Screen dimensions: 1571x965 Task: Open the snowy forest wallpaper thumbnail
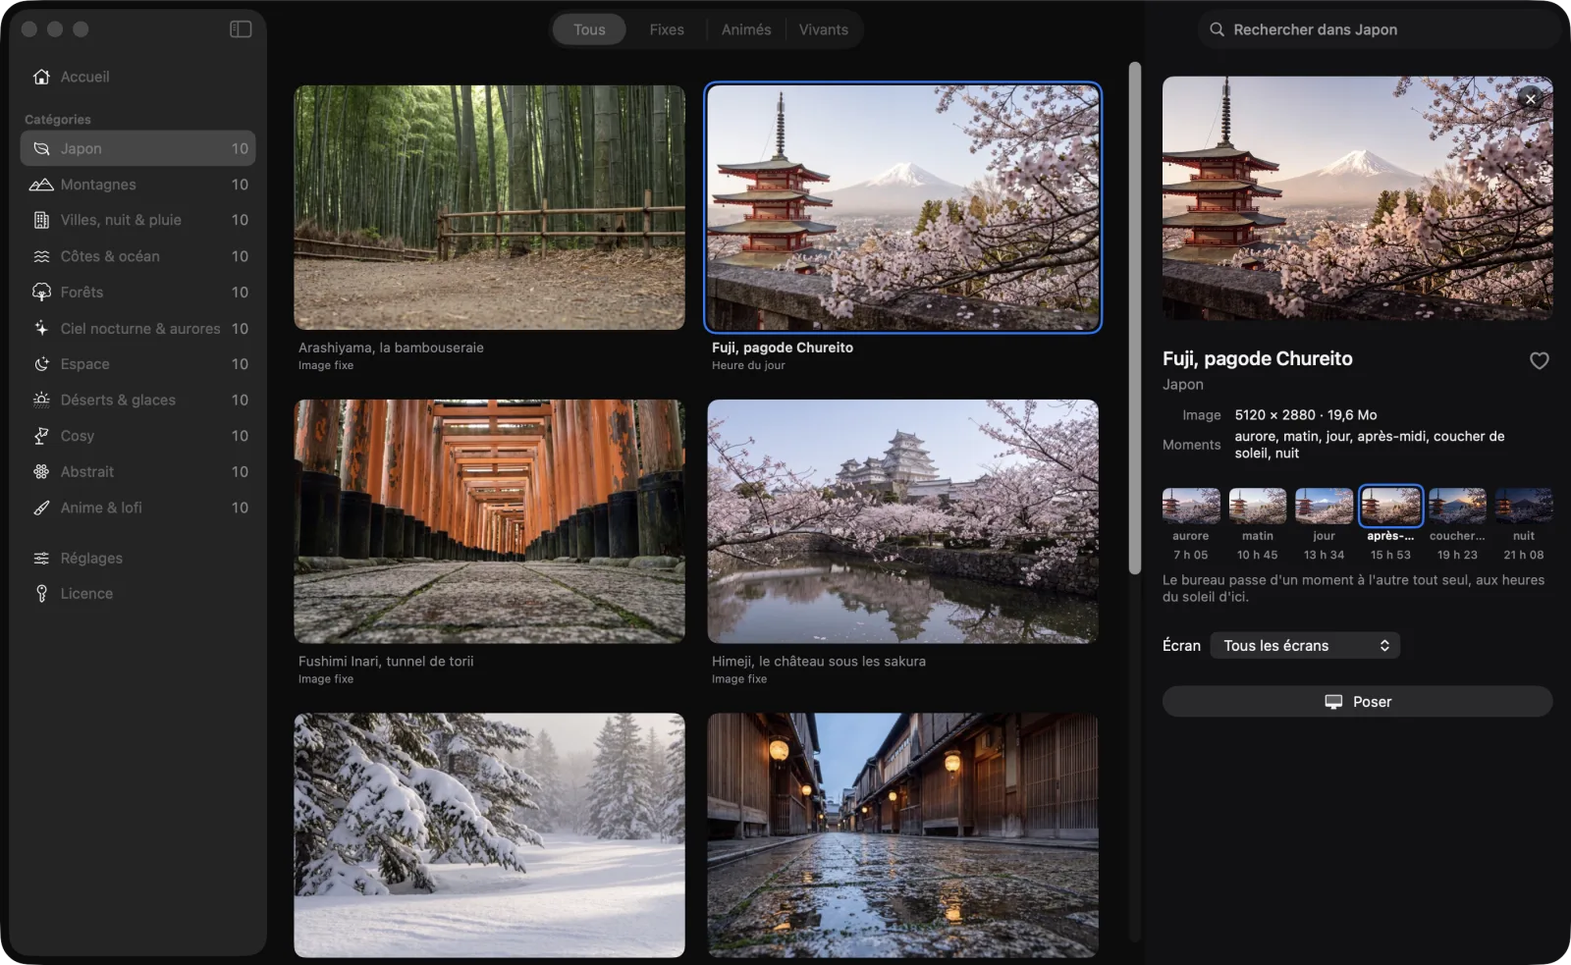[x=489, y=835]
